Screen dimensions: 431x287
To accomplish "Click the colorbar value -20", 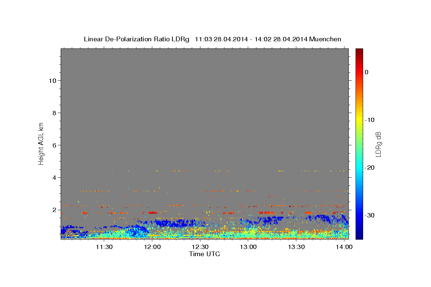I will click(370, 168).
